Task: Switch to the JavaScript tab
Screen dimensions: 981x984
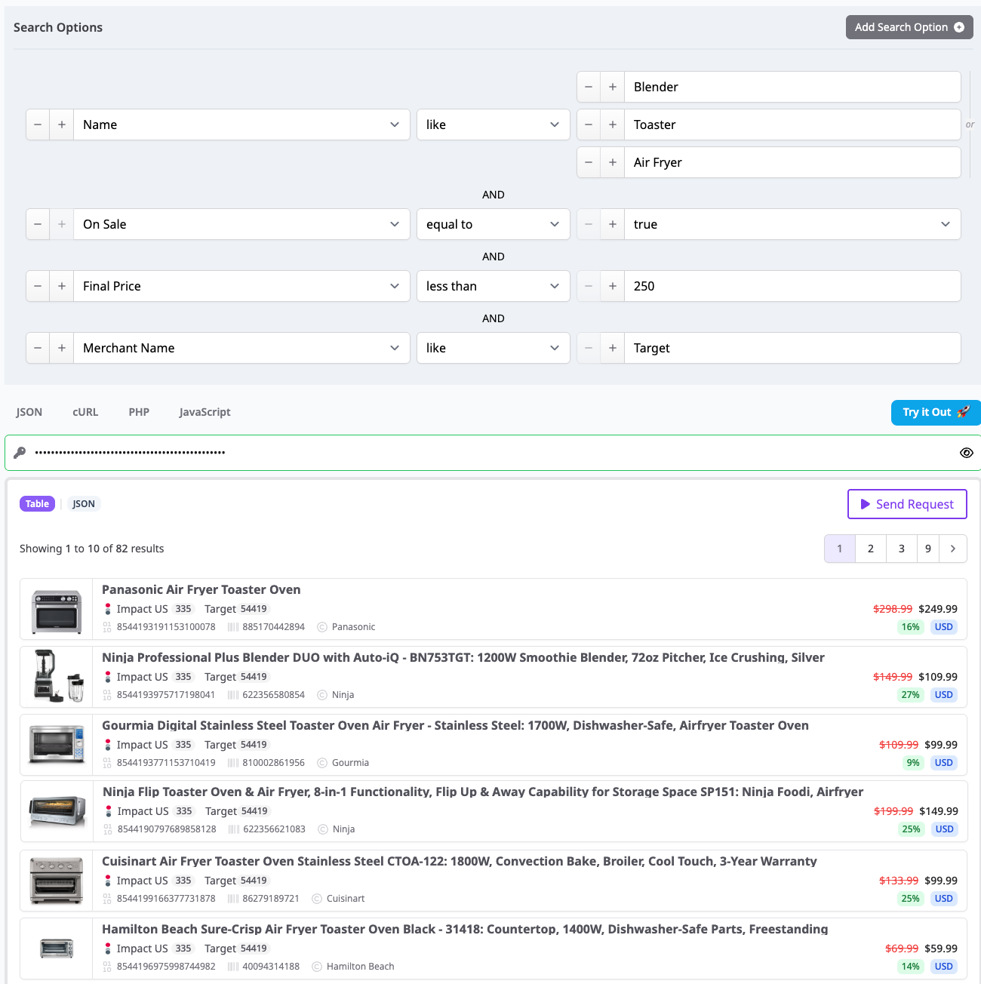Action: click(205, 412)
